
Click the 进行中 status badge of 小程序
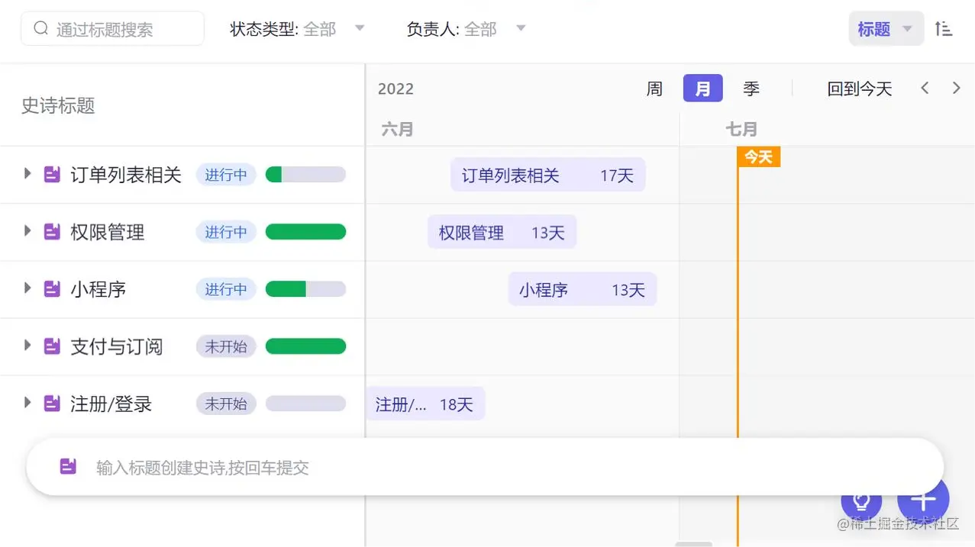coord(225,289)
